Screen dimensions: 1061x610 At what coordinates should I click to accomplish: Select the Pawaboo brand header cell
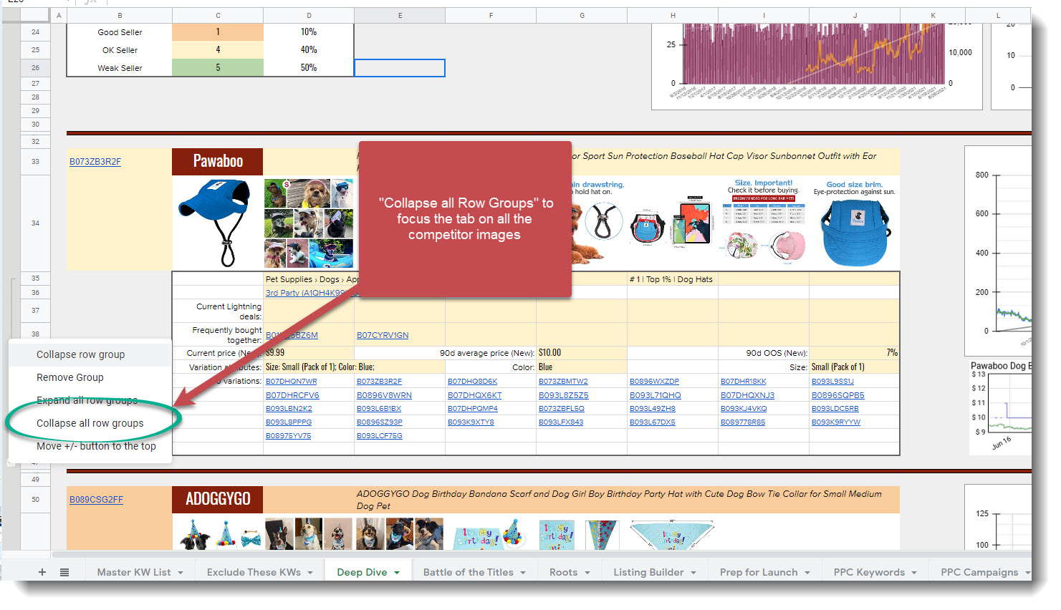218,162
